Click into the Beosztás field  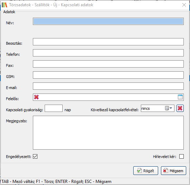(x=108, y=42)
